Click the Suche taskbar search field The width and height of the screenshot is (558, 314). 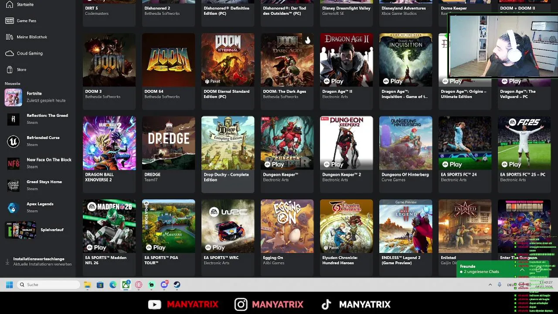(x=49, y=285)
